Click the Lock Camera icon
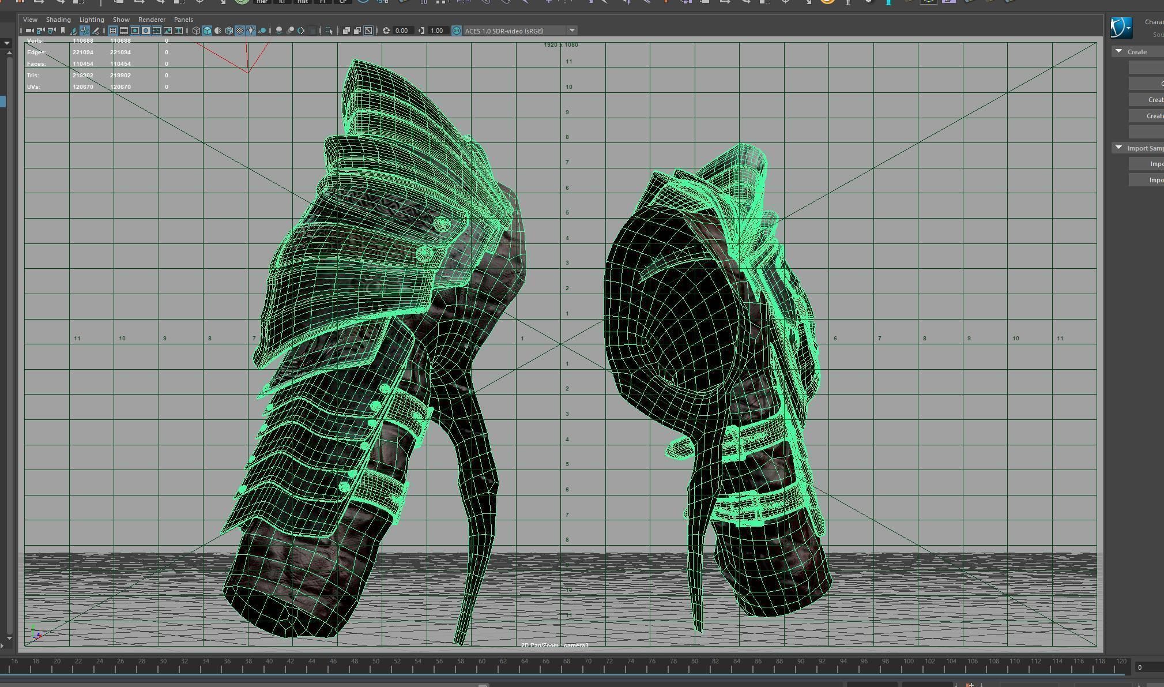The image size is (1164, 687). tap(40, 31)
